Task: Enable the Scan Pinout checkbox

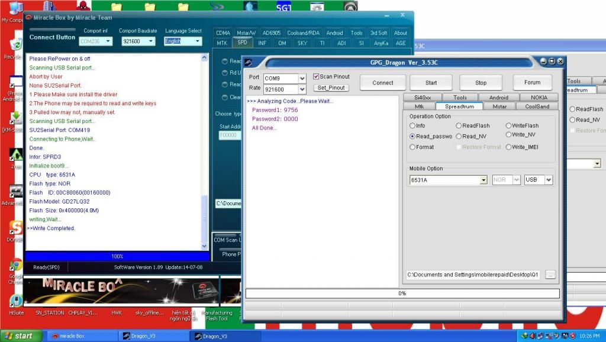Action: click(316, 76)
